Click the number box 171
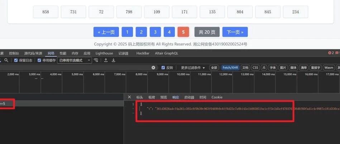 click(185, 12)
